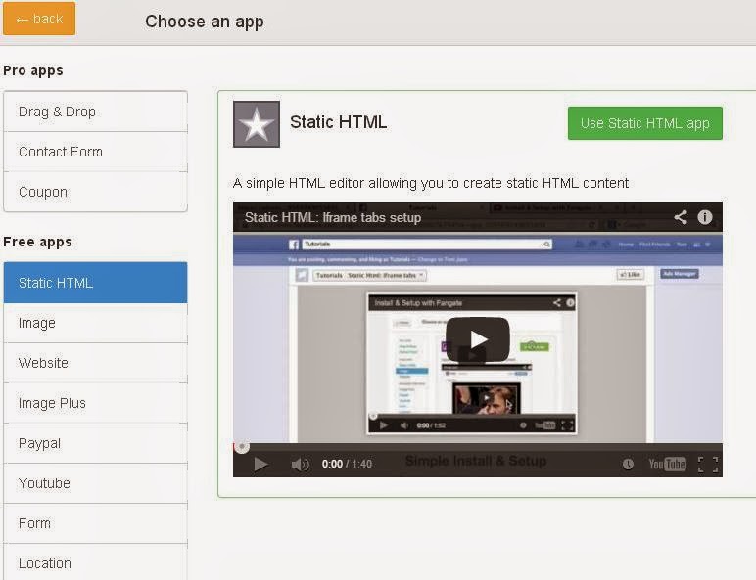Click the 'Static HTML' app heading
The height and width of the screenshot is (580, 756).
pos(339,122)
